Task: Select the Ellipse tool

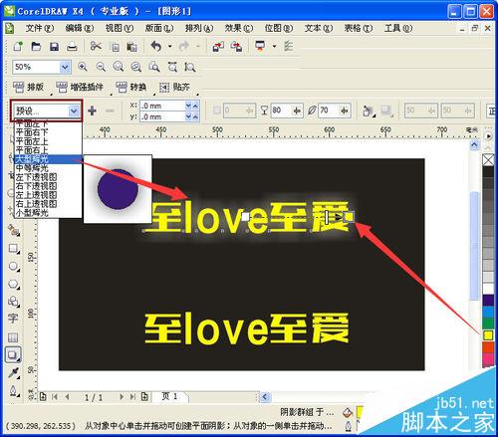Action: pos(13,266)
